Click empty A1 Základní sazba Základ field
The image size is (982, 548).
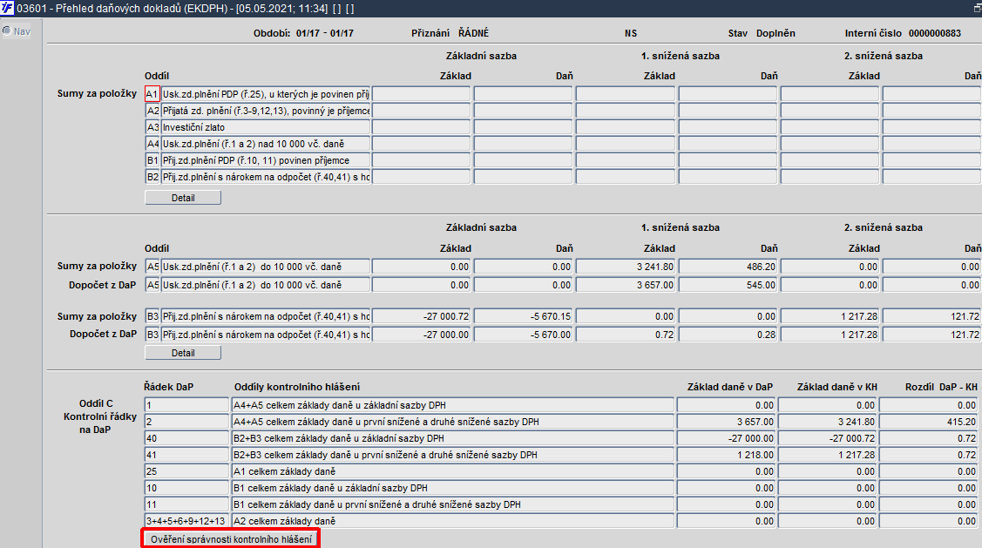click(421, 94)
